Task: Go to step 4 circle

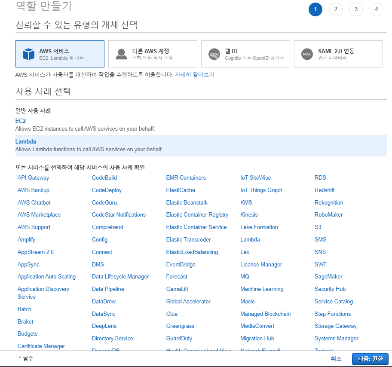Action: tap(376, 9)
